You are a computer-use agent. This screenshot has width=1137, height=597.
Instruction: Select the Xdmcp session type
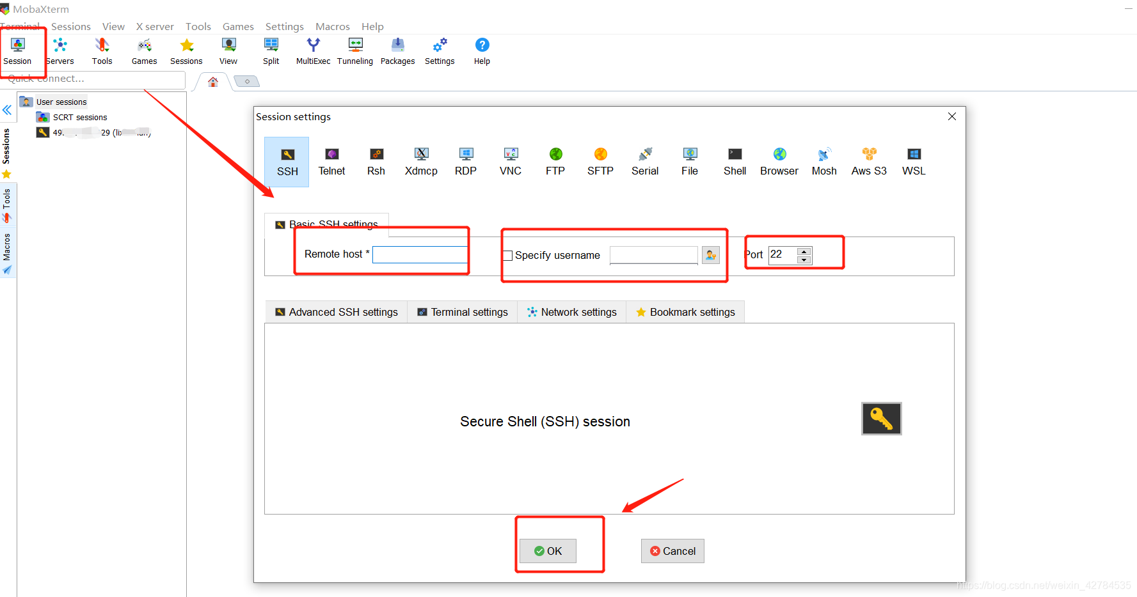point(421,162)
